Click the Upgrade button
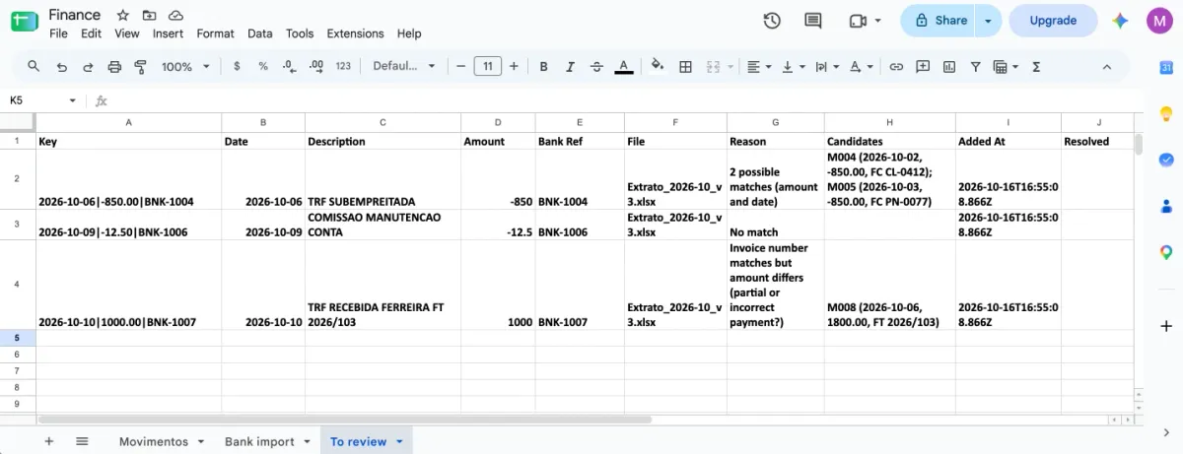 pyautogui.click(x=1053, y=21)
